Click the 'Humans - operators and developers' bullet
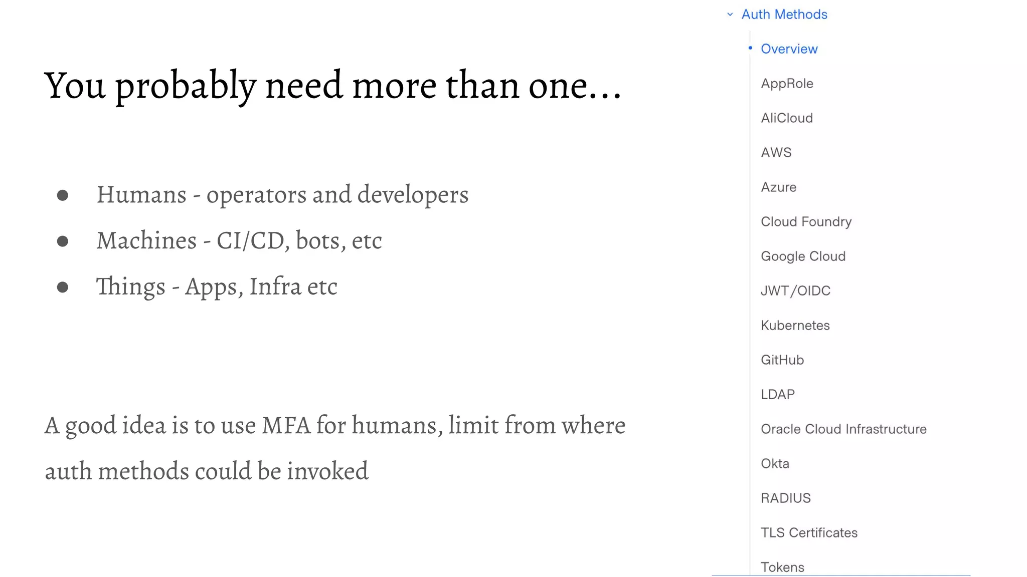Viewport: 1027px width, 577px height. point(282,195)
